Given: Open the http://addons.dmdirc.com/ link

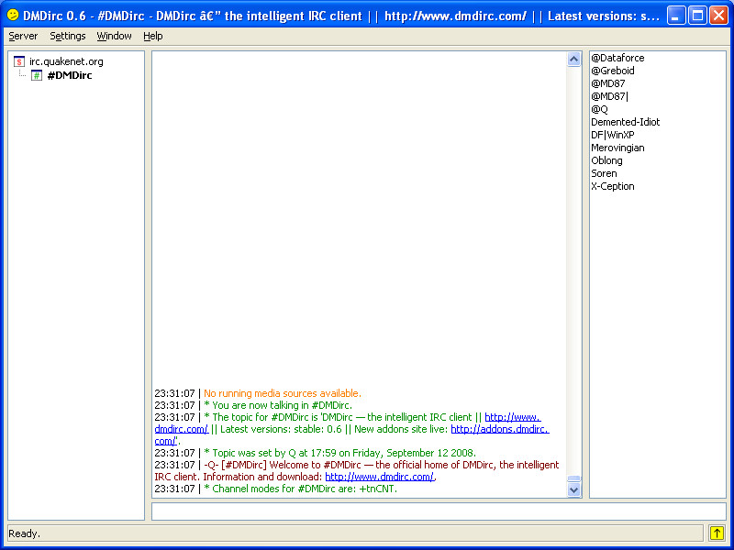Looking at the screenshot, I should coord(500,429).
